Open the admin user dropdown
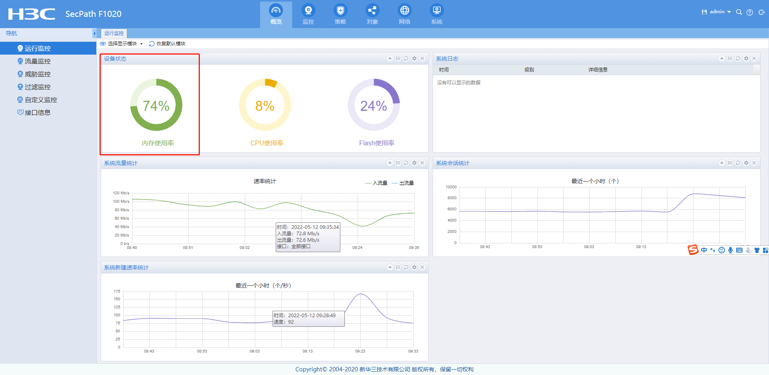 pos(720,12)
